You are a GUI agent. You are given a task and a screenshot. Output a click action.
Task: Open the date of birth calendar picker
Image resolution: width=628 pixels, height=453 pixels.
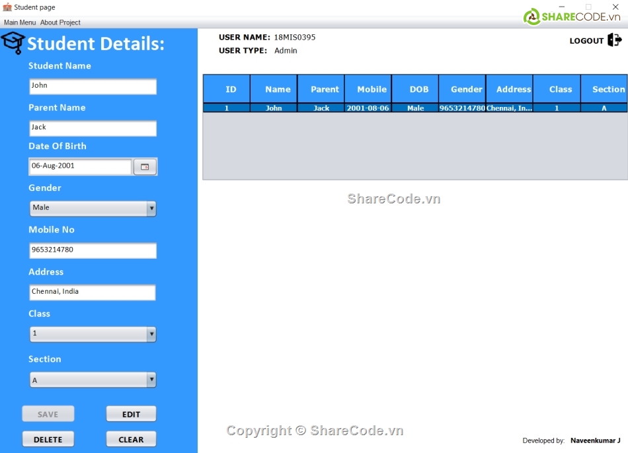[145, 167]
